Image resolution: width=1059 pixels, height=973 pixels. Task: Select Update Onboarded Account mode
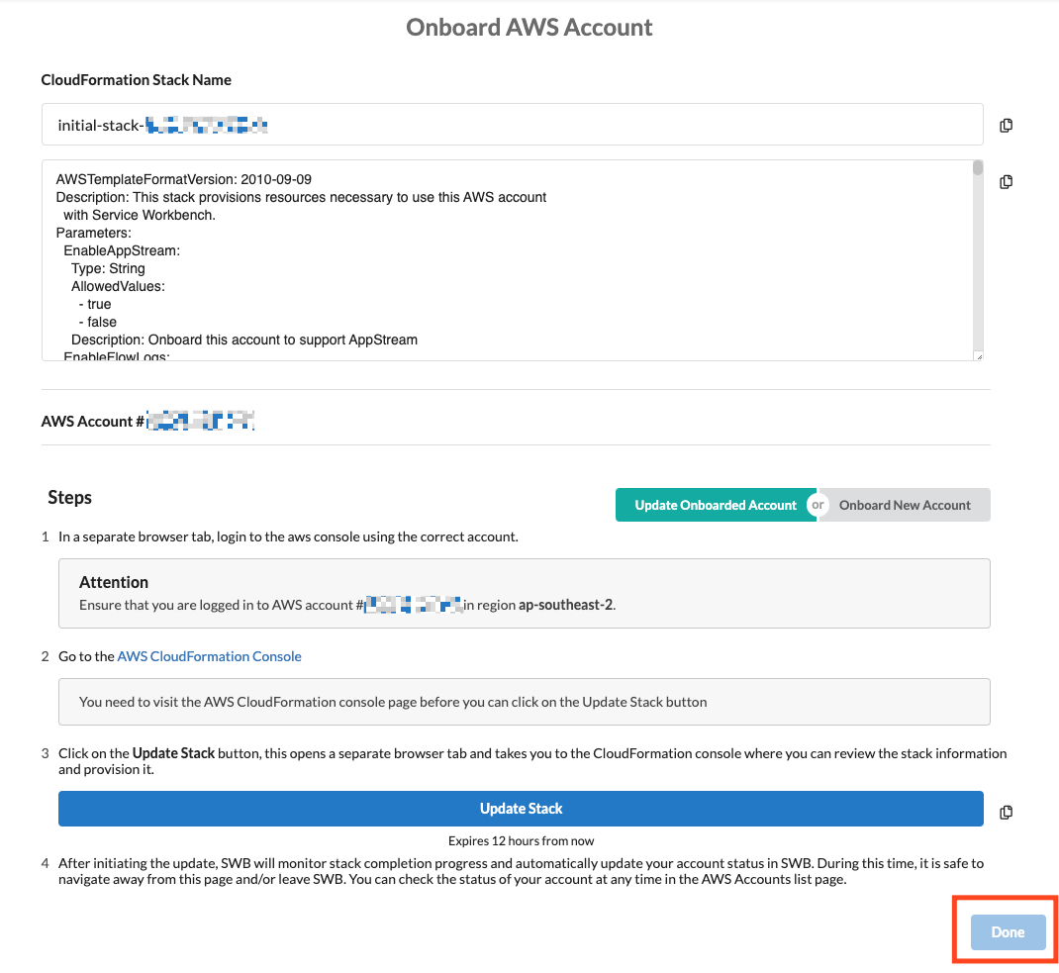(x=715, y=505)
